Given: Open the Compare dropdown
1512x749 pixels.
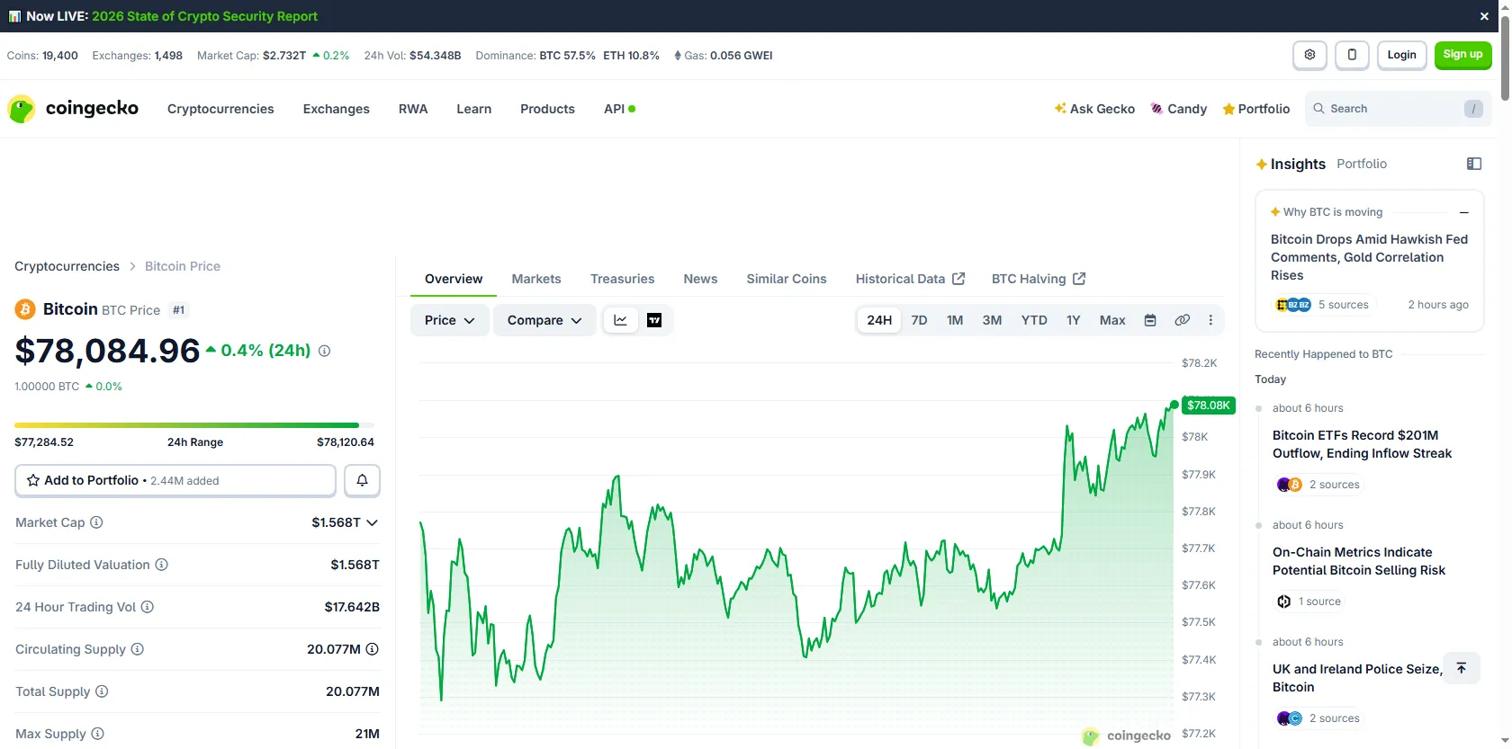Looking at the screenshot, I should [x=544, y=320].
